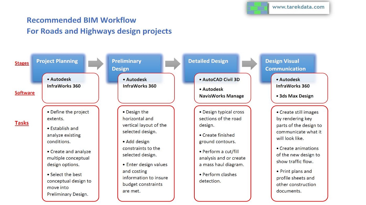Click 'Design typical cross sections' task
366x205 pixels.
pos(222,118)
